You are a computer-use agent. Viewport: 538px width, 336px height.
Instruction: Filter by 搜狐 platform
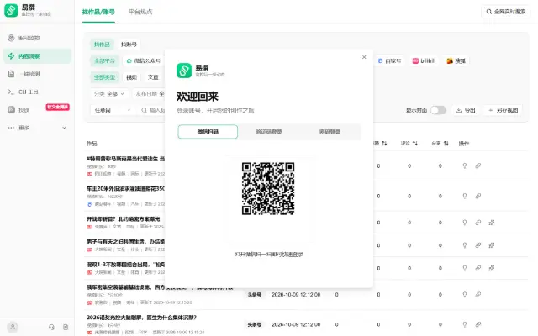point(456,60)
